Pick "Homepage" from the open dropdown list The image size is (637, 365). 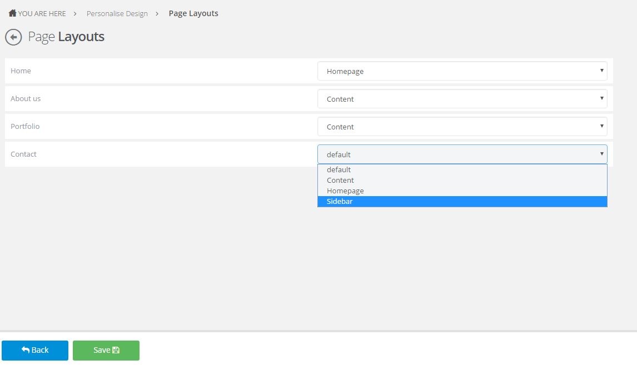coord(345,191)
